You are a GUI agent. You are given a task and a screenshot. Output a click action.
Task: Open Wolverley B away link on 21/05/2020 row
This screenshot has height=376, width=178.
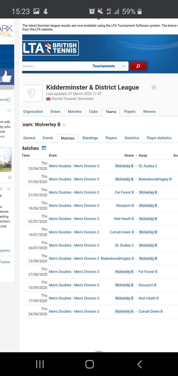(x=148, y=192)
